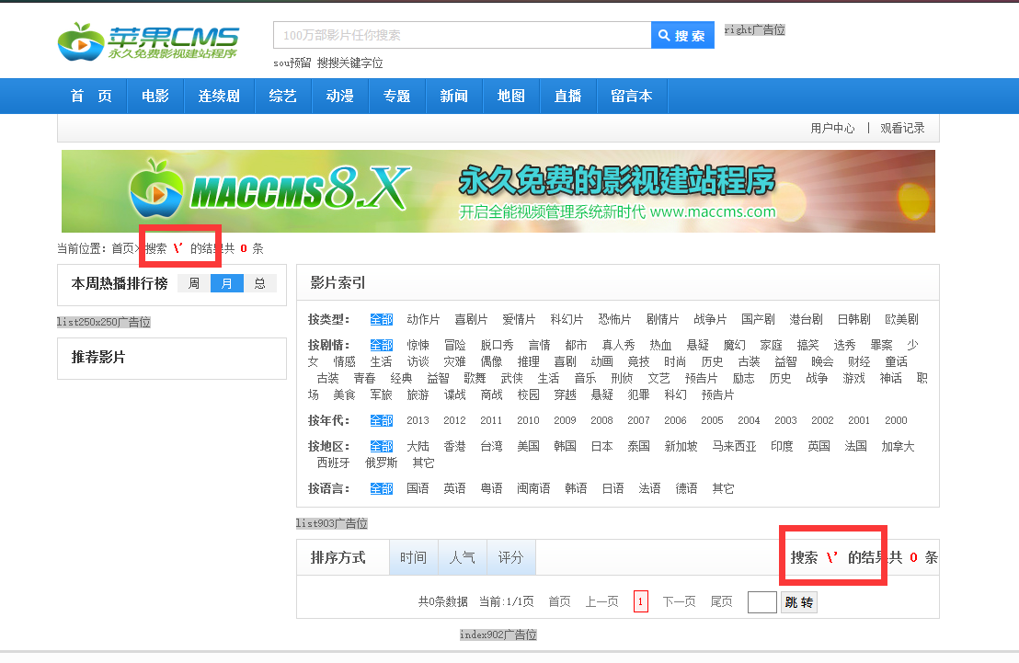Open the 动漫 navigation item
Screen dimensions: 1019x663
340,97
